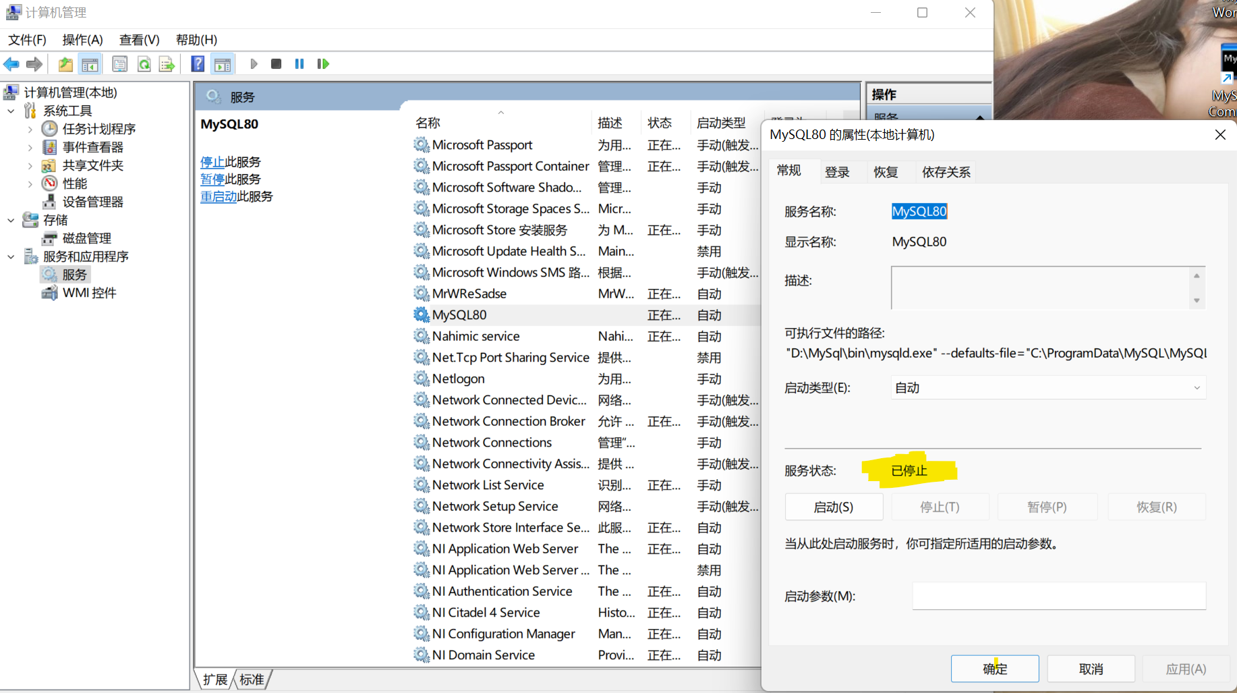The image size is (1237, 693).
Task: Select Device Manager (设备管理器) in tree
Action: (x=93, y=202)
